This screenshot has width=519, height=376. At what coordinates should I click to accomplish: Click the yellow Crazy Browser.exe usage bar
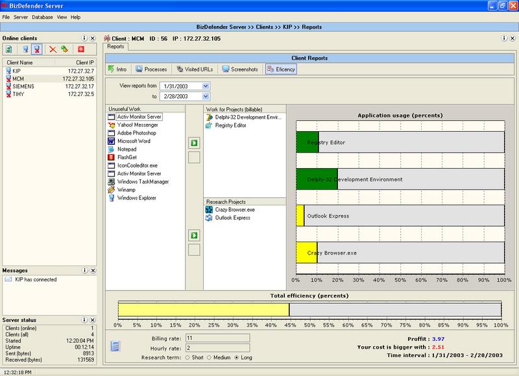pyautogui.click(x=306, y=253)
